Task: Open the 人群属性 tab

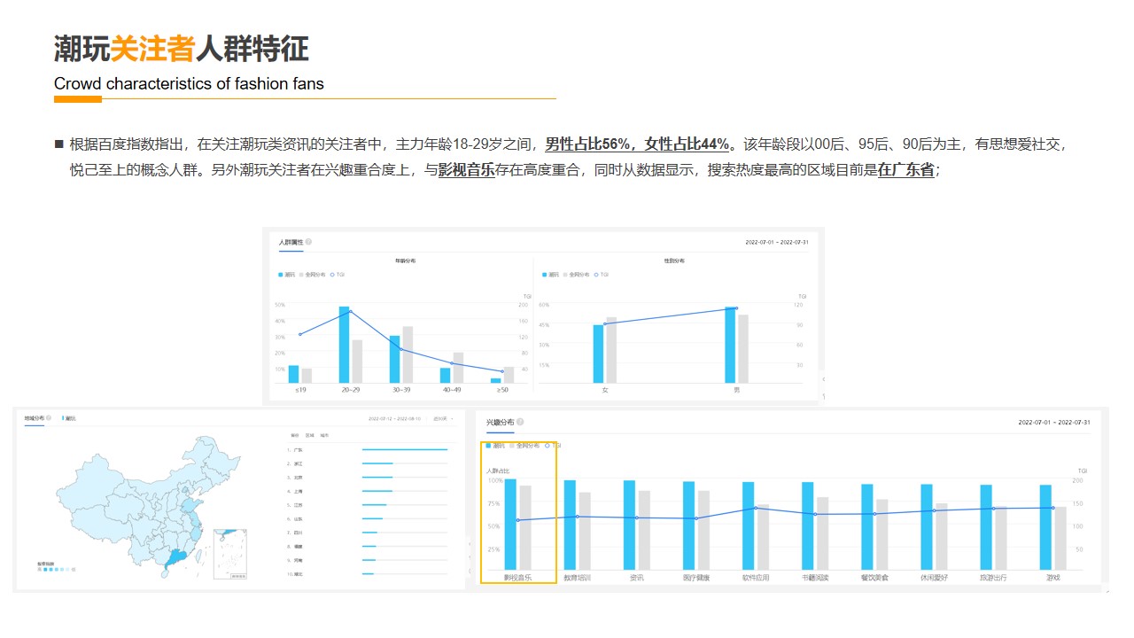Action: (x=291, y=242)
